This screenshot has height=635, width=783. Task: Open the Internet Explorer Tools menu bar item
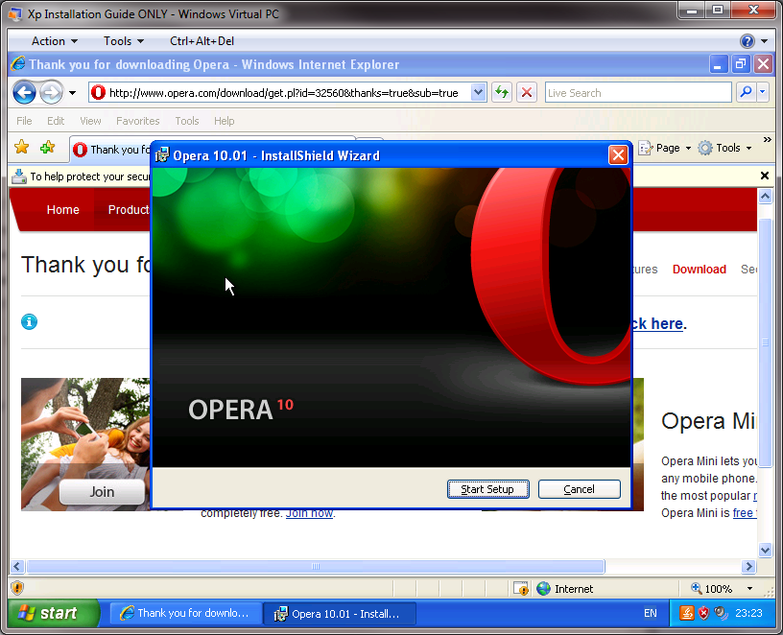187,121
